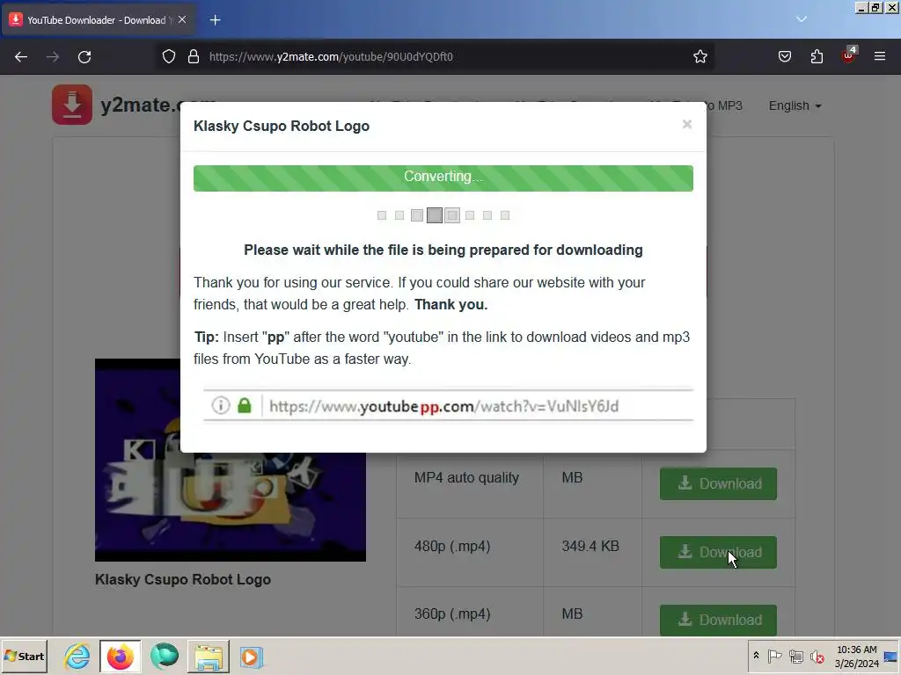Viewport: 901px width, 675px height.
Task: Open the tracking protection shield icon
Action: click(168, 57)
